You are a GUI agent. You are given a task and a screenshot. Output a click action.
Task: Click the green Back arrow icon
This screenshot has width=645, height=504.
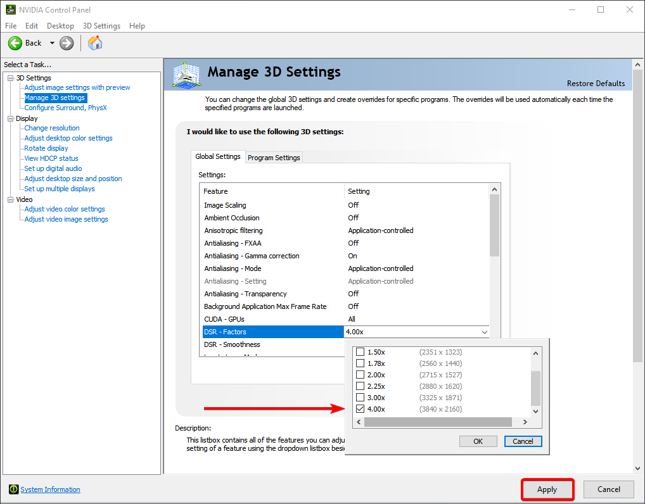(15, 43)
